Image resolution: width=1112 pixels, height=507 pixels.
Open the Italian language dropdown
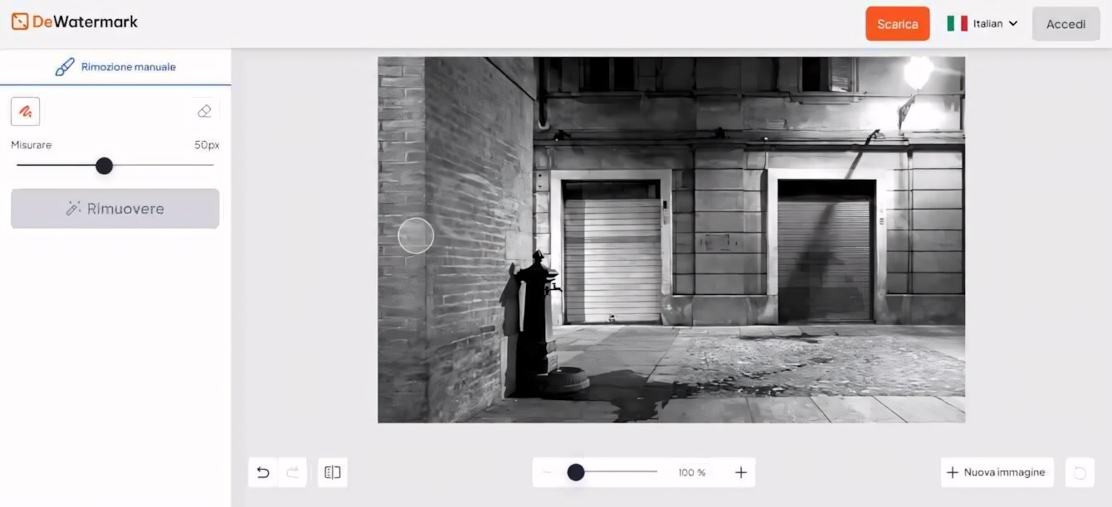[983, 24]
